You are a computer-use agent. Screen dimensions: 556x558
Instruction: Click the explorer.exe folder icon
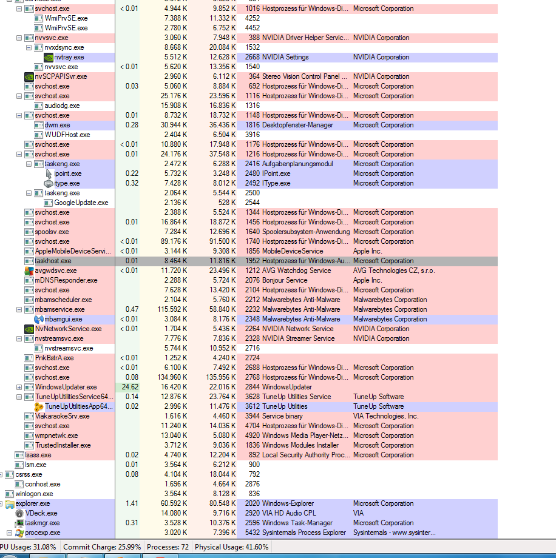pos(10,503)
